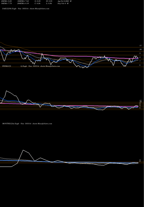This screenshot has height=207, width=144.
Task: Click the Avg Vol: 0.002 M label
Action: pos(65,1)
